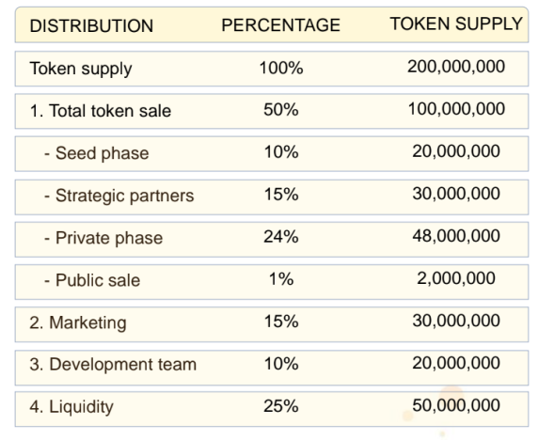Select the 100,000,000 token sale supply

pos(456,109)
